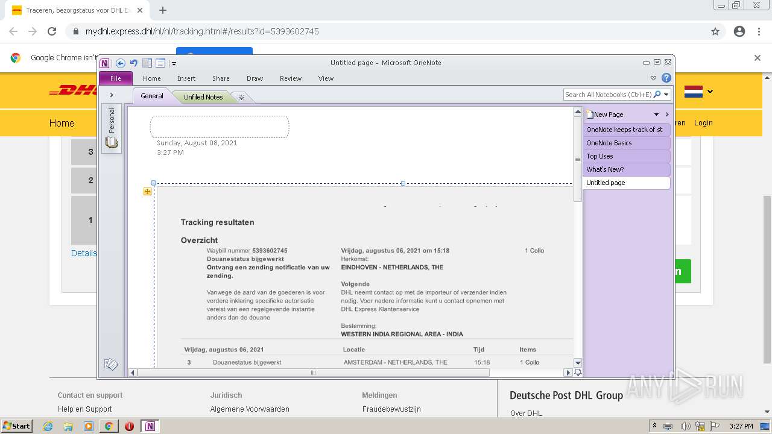The image size is (772, 434).
Task: Click the Undo icon in OneNote
Action: pyautogui.click(x=134, y=63)
